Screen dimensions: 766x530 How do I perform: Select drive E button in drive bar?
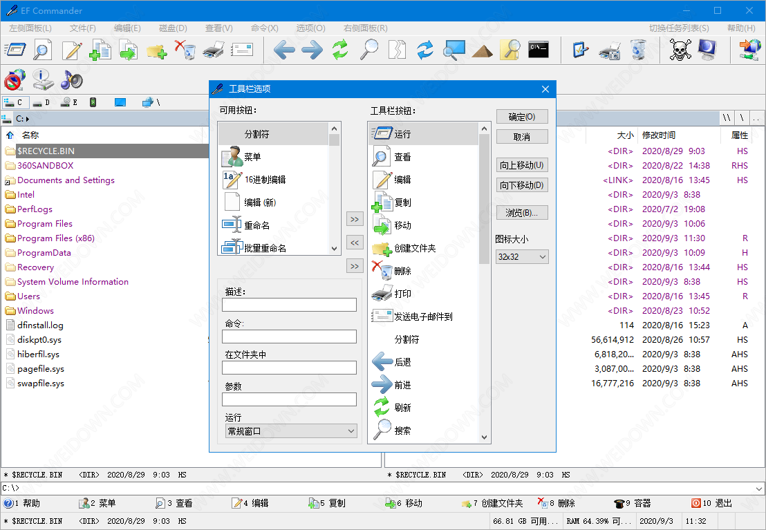coord(71,102)
